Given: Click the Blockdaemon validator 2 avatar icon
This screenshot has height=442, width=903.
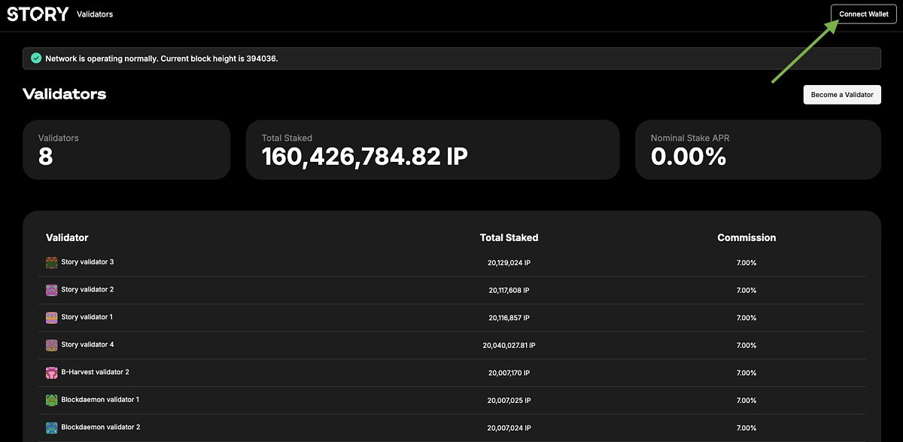Looking at the screenshot, I should (x=51, y=428).
